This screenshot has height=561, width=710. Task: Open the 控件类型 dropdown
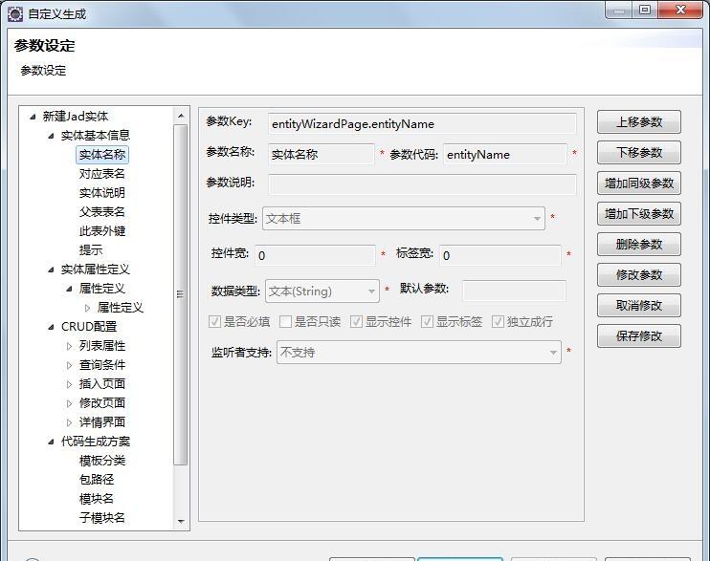[x=404, y=219]
